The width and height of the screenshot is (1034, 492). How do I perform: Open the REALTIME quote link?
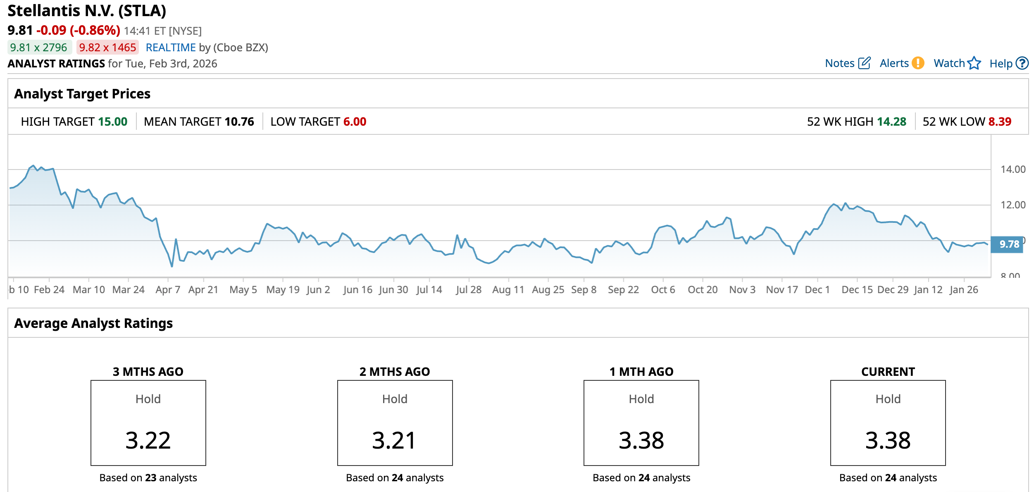coord(170,48)
